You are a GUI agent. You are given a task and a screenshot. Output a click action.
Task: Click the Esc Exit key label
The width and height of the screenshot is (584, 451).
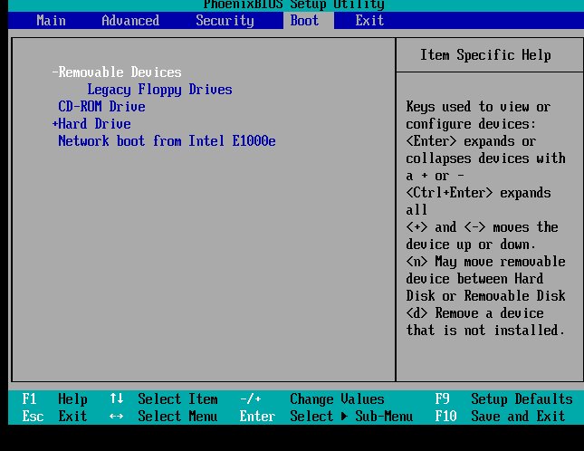pyautogui.click(x=54, y=417)
